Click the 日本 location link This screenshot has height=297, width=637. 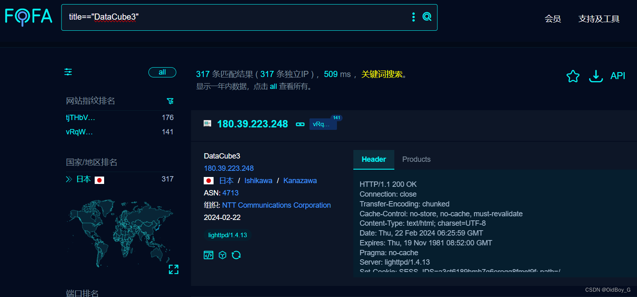tap(226, 181)
